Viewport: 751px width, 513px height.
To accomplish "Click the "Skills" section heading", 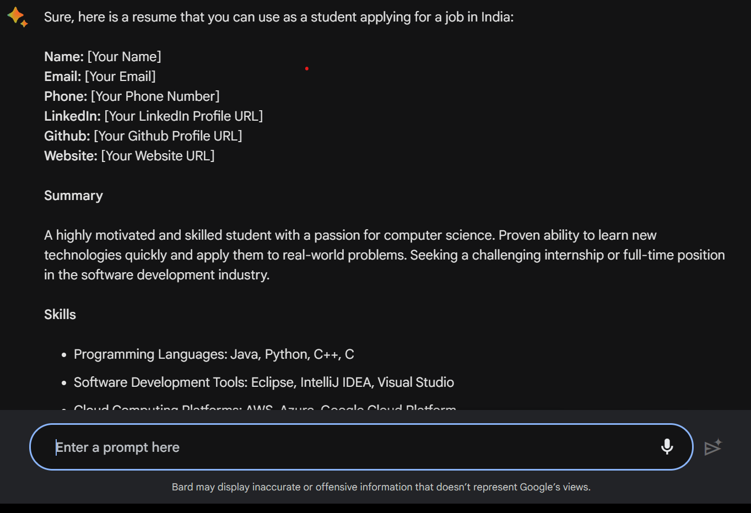I will (60, 315).
